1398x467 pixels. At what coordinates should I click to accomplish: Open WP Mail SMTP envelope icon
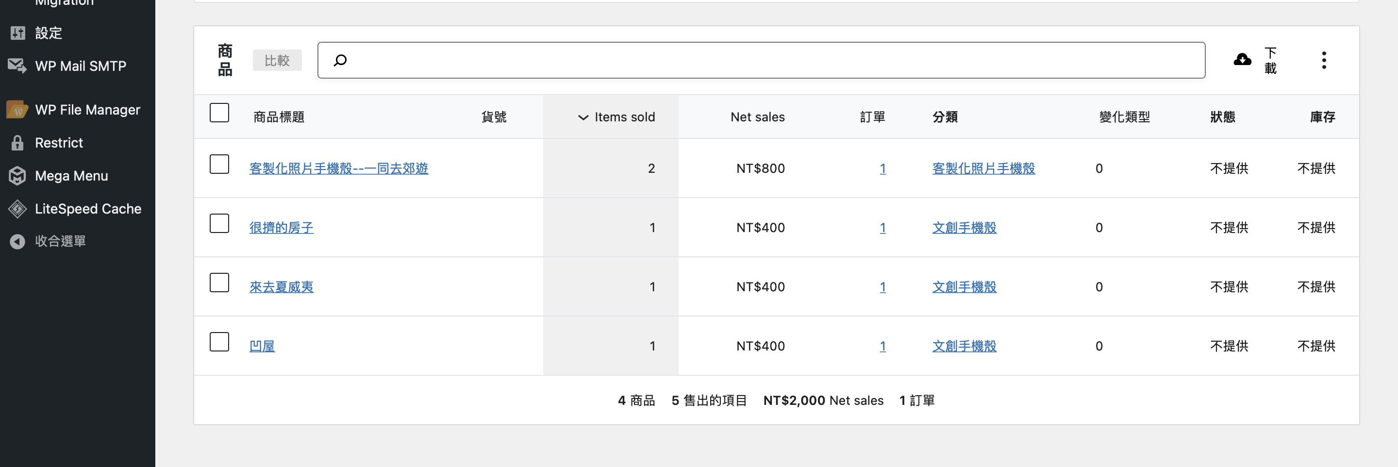pyautogui.click(x=17, y=66)
